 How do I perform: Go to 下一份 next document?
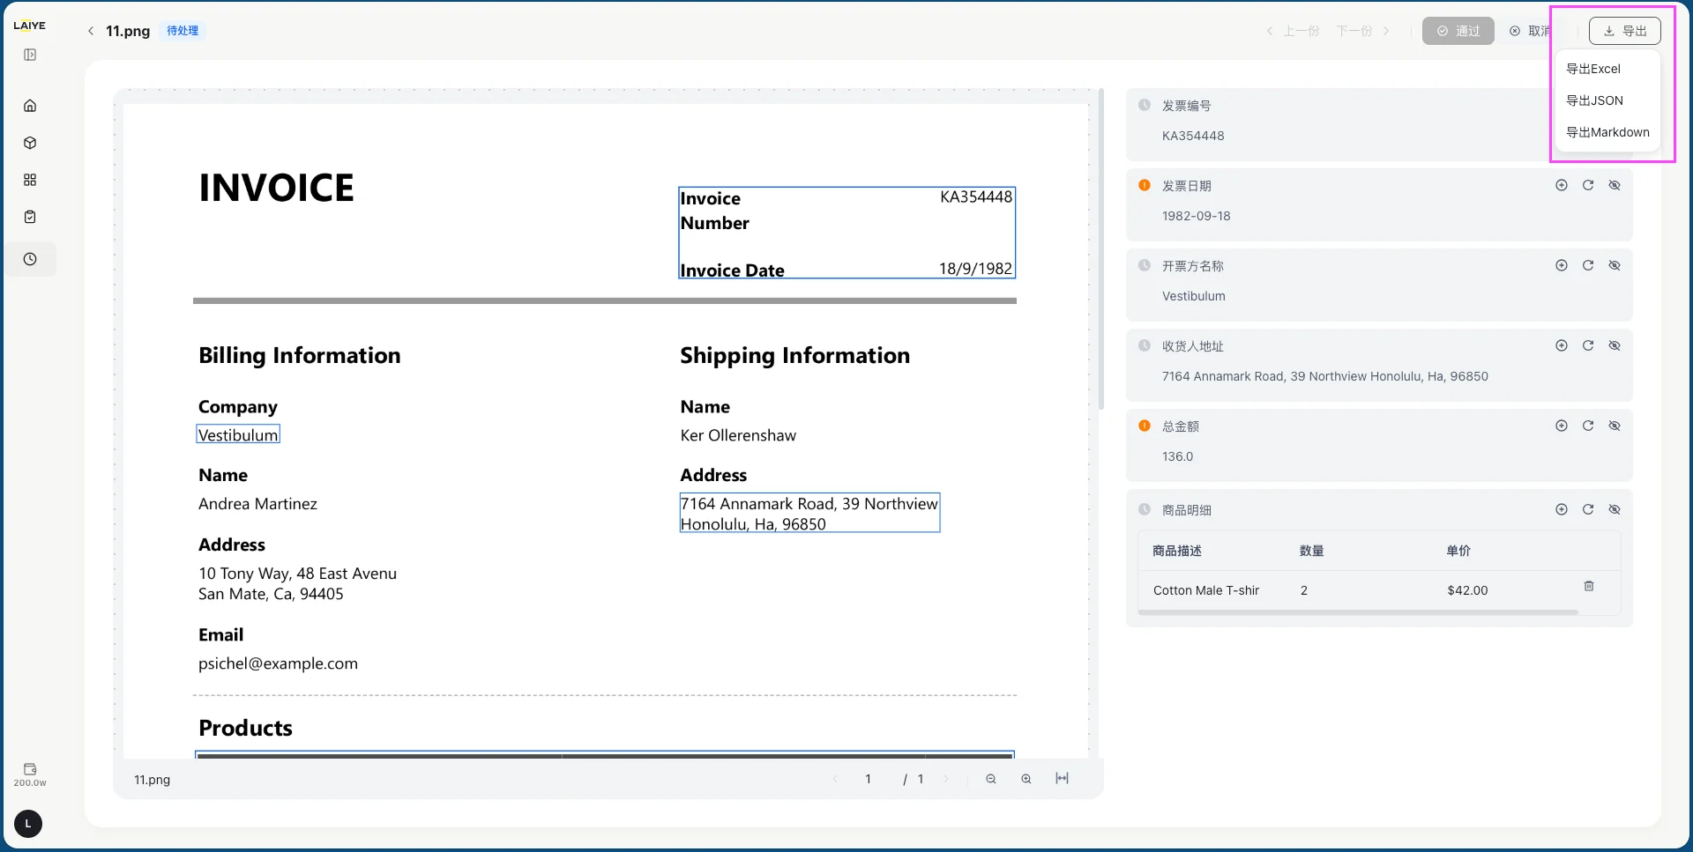1363,31
